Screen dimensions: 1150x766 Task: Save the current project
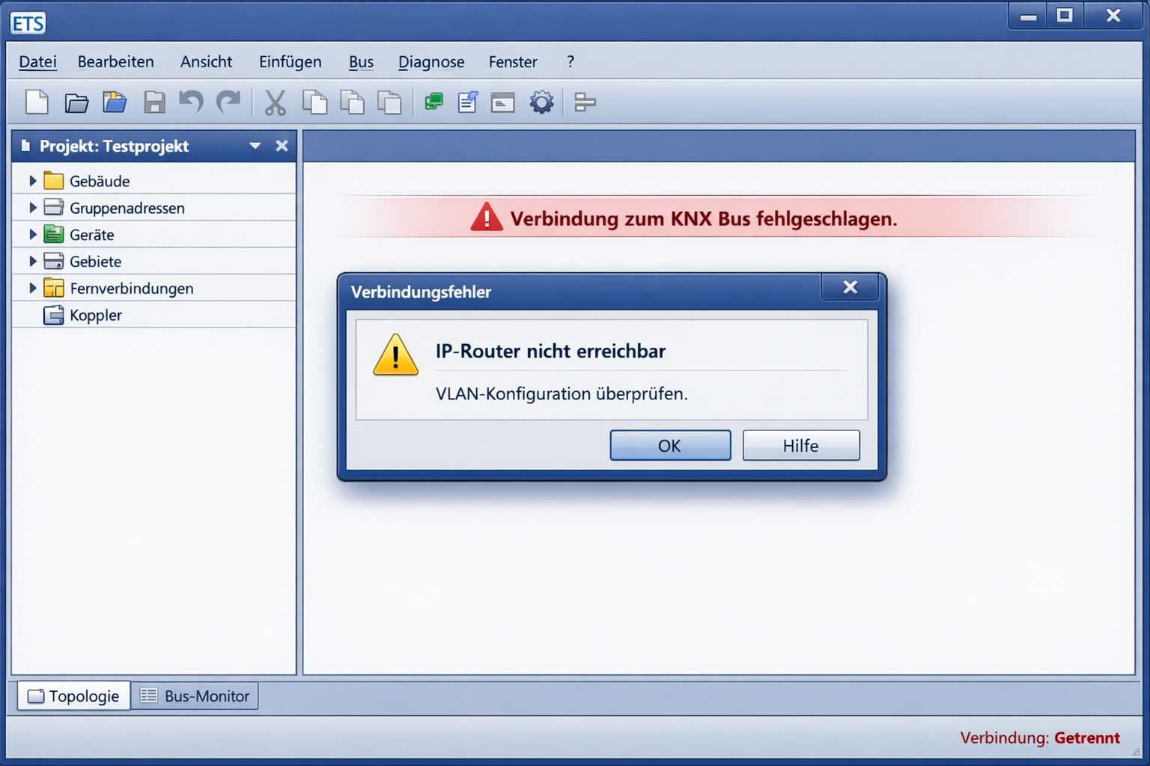(154, 102)
